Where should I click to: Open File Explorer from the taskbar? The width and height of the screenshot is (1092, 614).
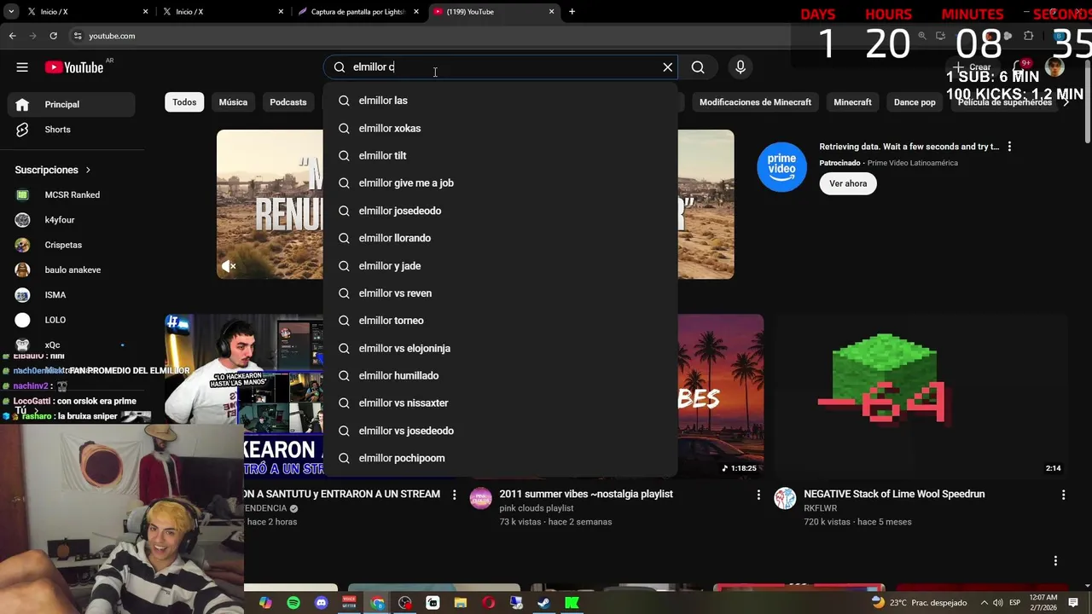pos(461,603)
